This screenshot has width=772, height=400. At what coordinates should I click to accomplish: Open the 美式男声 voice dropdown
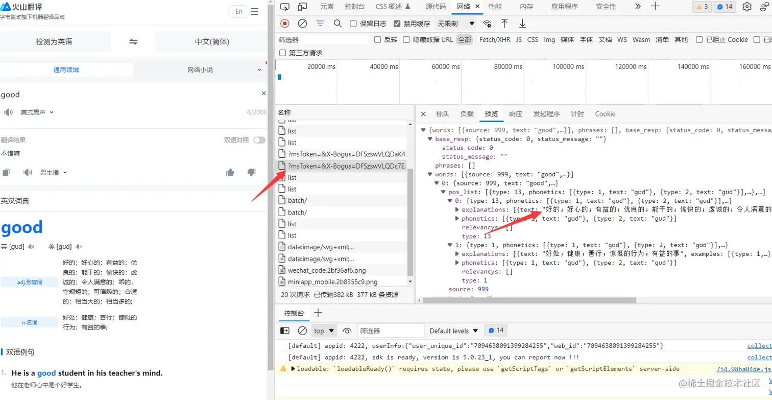coord(37,112)
